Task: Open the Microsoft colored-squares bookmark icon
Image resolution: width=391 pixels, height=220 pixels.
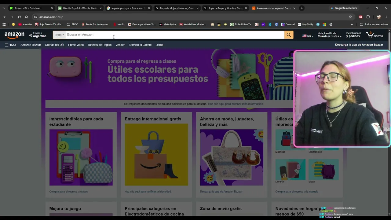Action: tap(324, 24)
